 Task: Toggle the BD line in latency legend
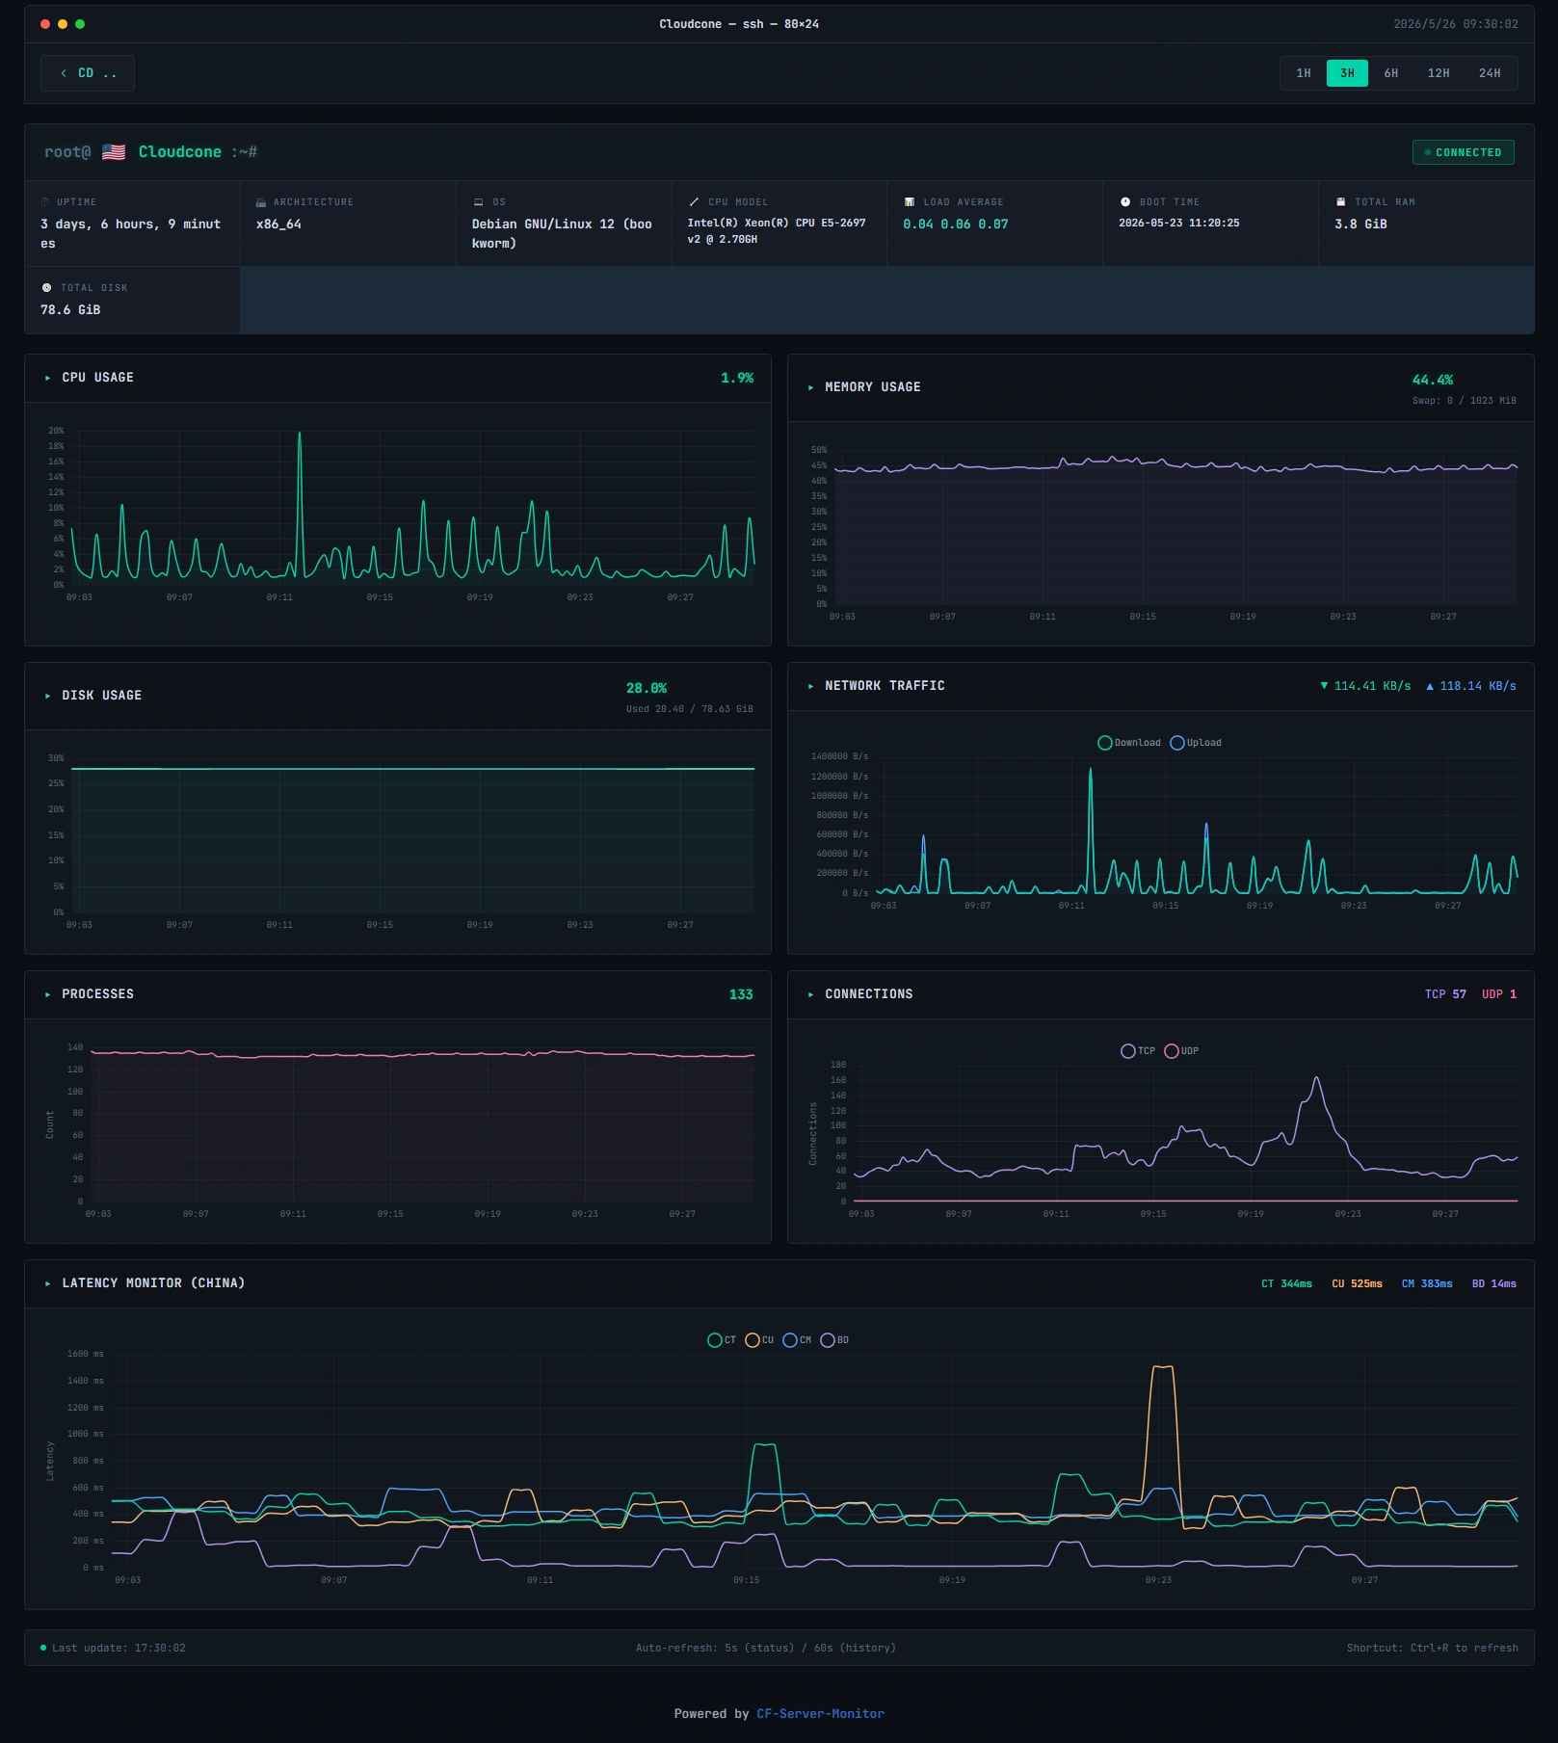834,1340
